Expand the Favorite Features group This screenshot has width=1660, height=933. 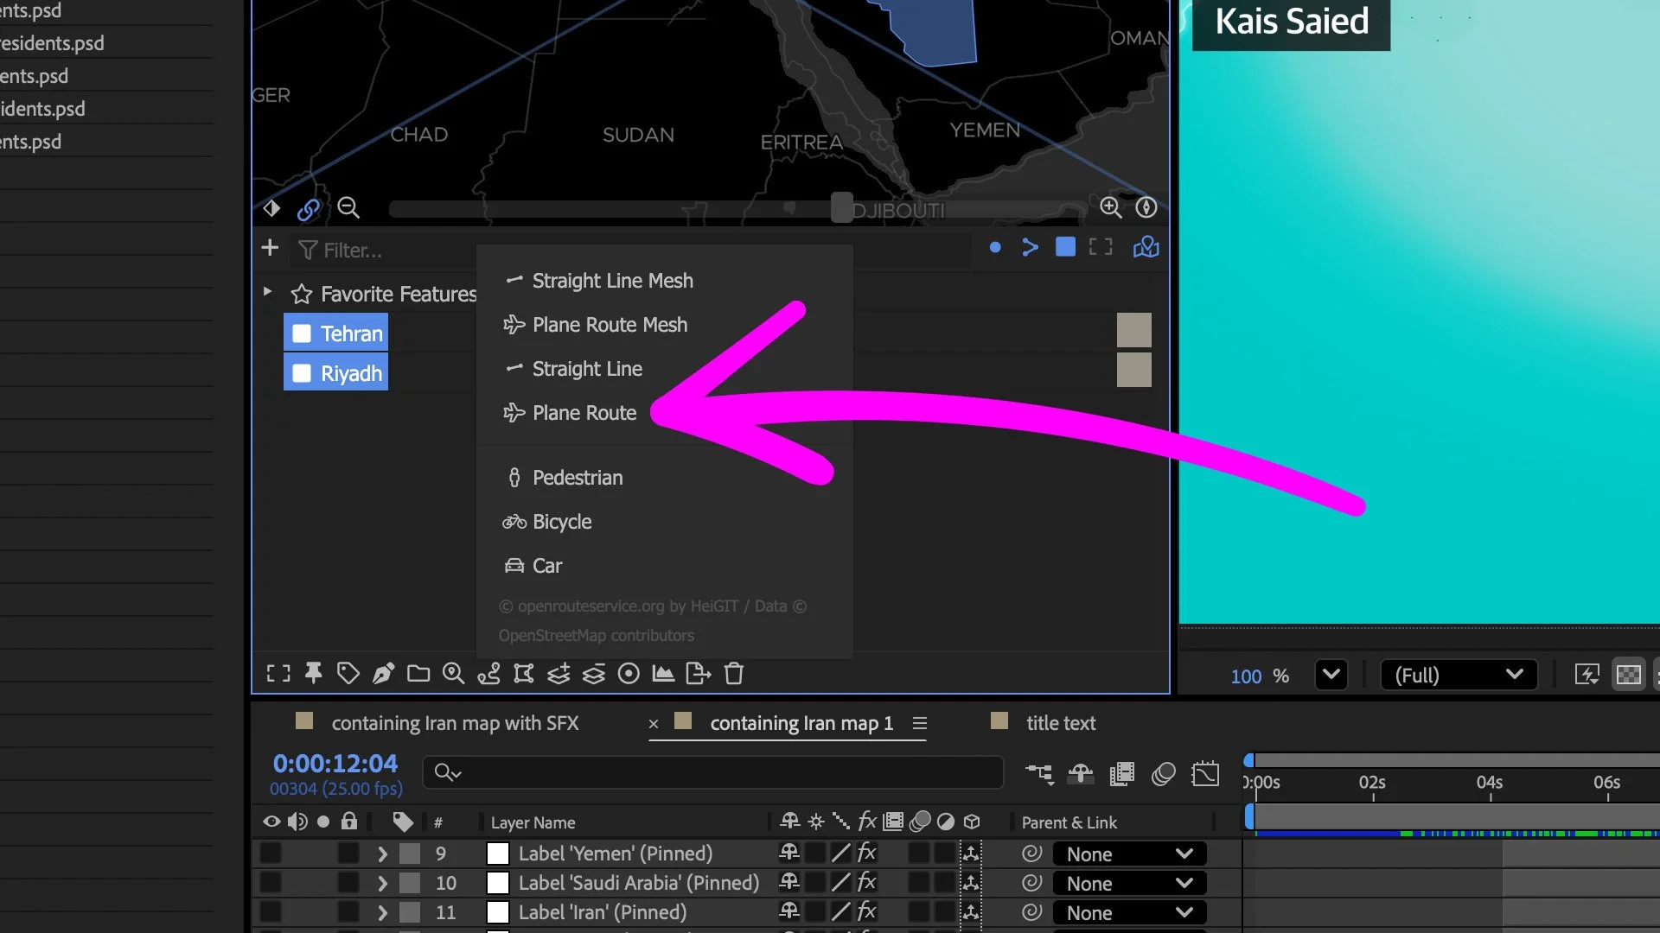tap(267, 292)
